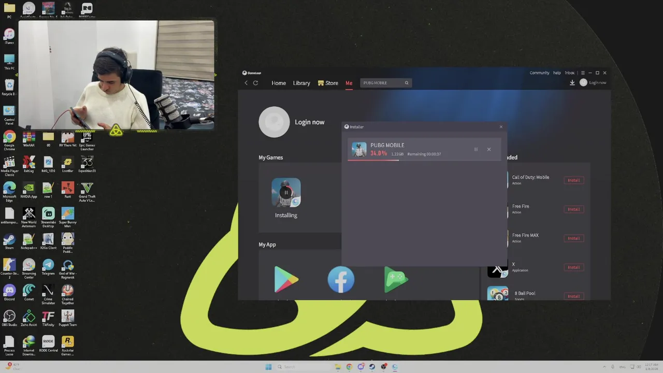Select the Microsoft Edge desktop icon
This screenshot has width=663, height=373.
click(9, 191)
